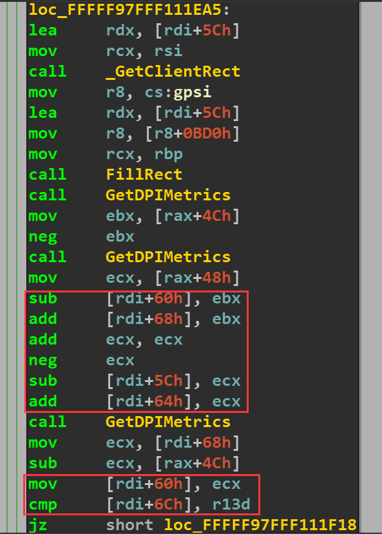Click the 'mov rcx, rbp' instruction
The image size is (382, 534).
[106, 155]
